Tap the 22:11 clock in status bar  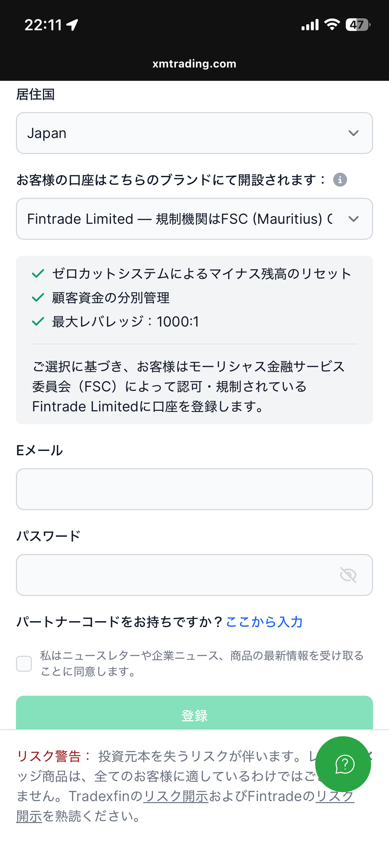43,25
